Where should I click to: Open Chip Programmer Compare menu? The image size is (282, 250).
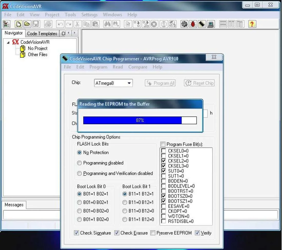tap(138, 67)
